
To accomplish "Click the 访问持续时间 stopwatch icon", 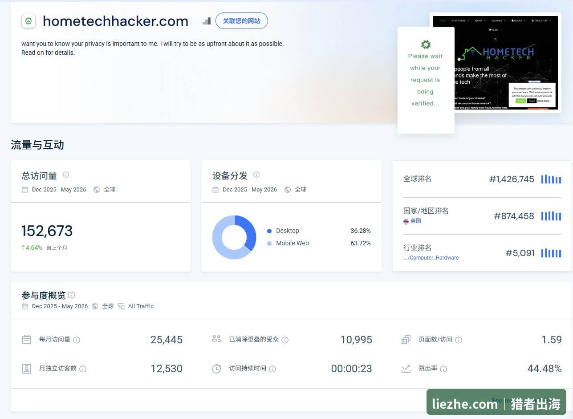I will point(216,369).
